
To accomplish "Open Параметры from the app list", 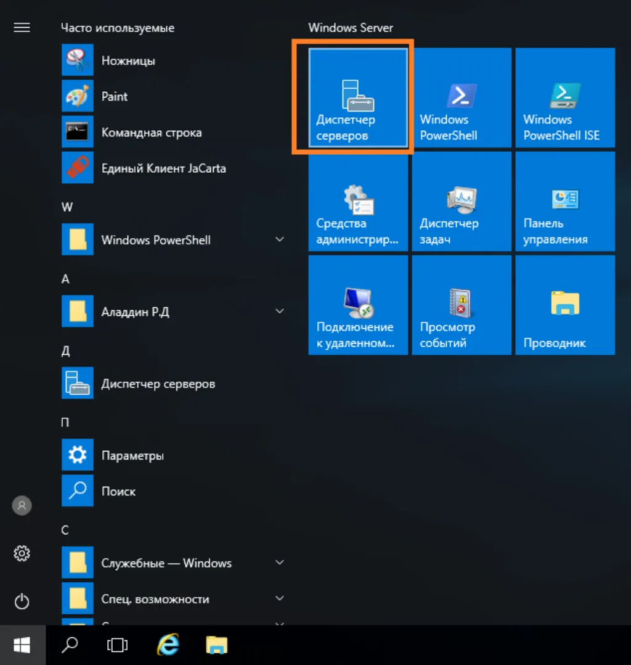I will coord(174,455).
